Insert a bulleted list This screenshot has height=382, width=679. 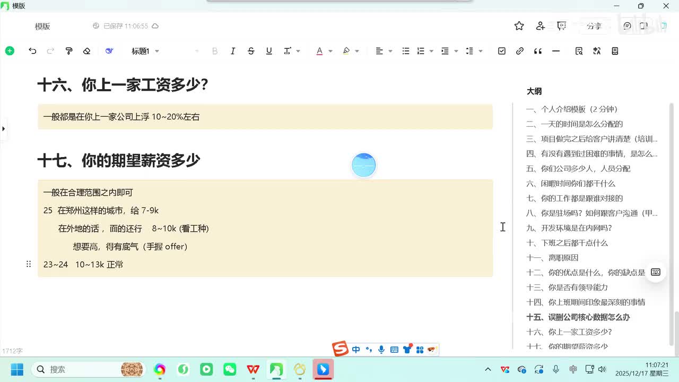click(406, 51)
